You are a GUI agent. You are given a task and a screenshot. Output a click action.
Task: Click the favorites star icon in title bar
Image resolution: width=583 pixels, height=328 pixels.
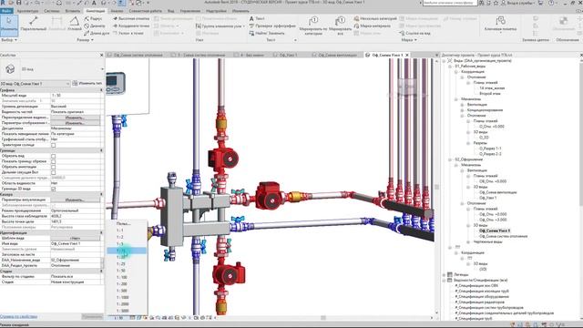(496, 3)
